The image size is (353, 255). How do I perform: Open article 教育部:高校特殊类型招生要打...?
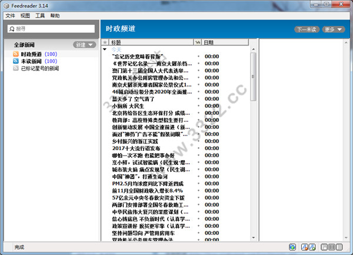150,120
